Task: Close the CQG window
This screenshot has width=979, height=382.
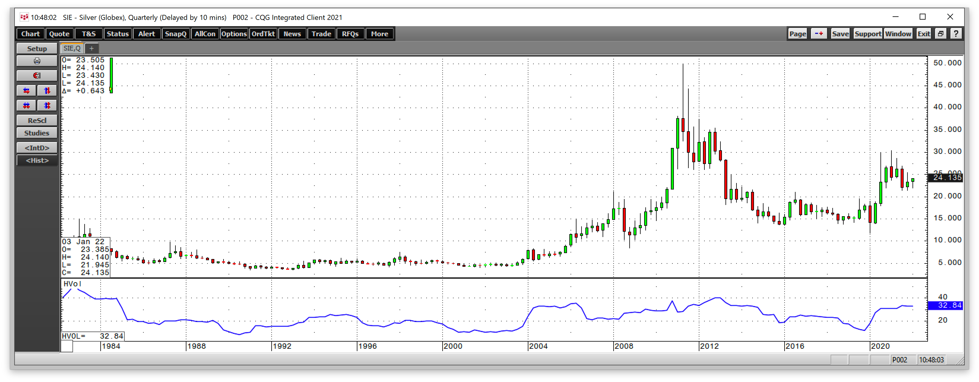Action: tap(950, 17)
